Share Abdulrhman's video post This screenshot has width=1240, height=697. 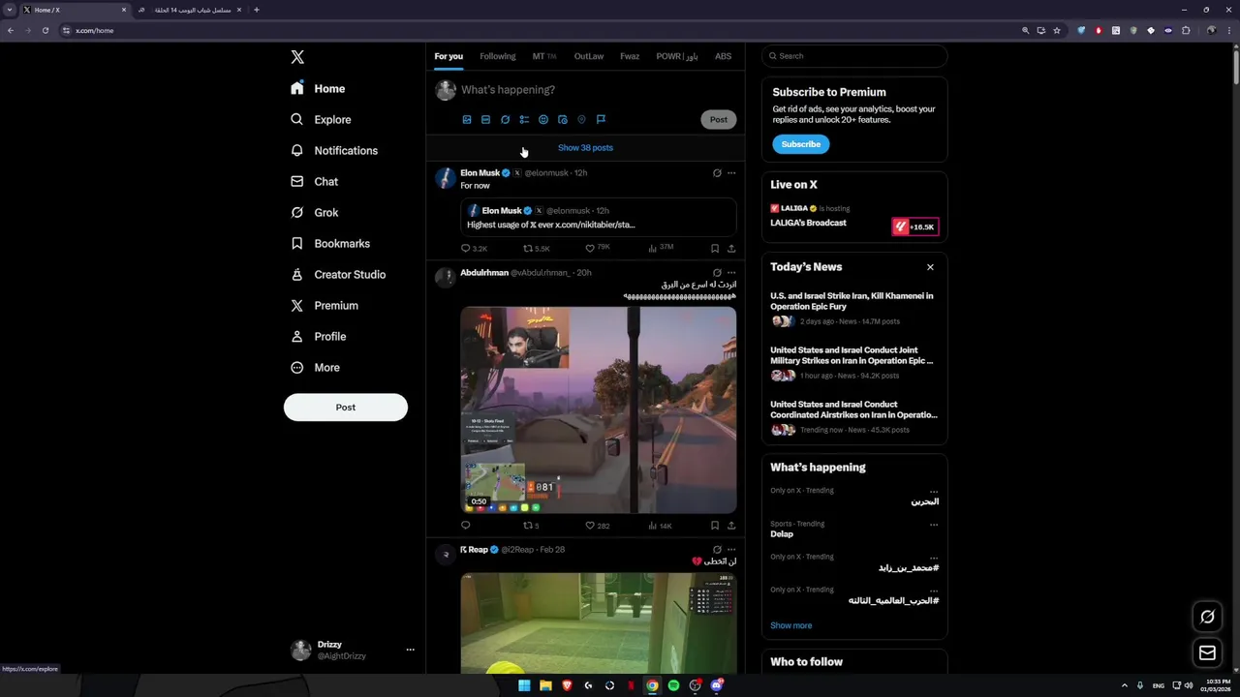tap(731, 526)
